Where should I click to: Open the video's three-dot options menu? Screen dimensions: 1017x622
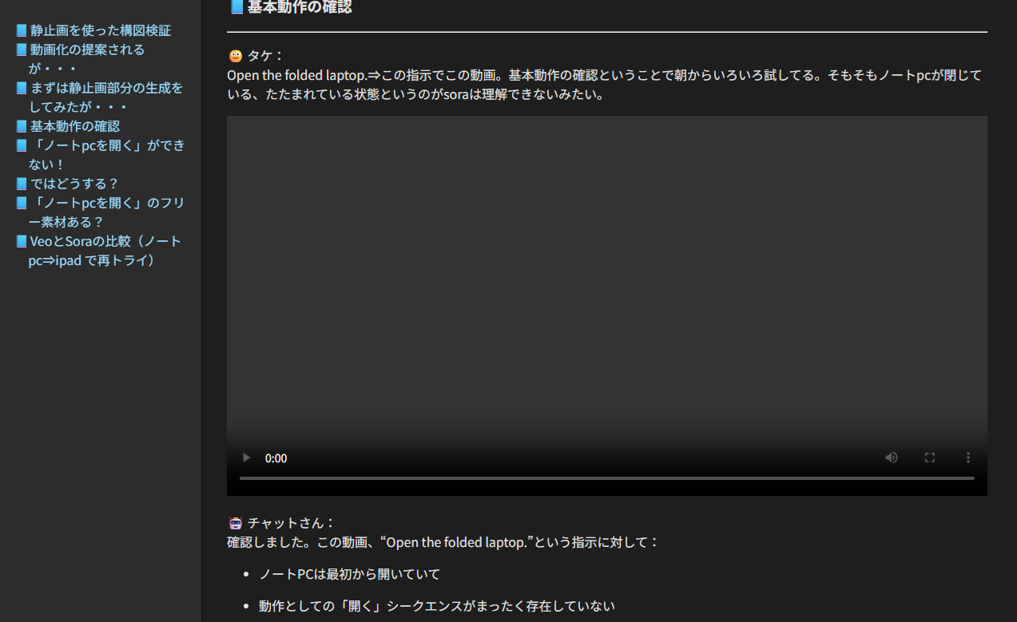(967, 458)
